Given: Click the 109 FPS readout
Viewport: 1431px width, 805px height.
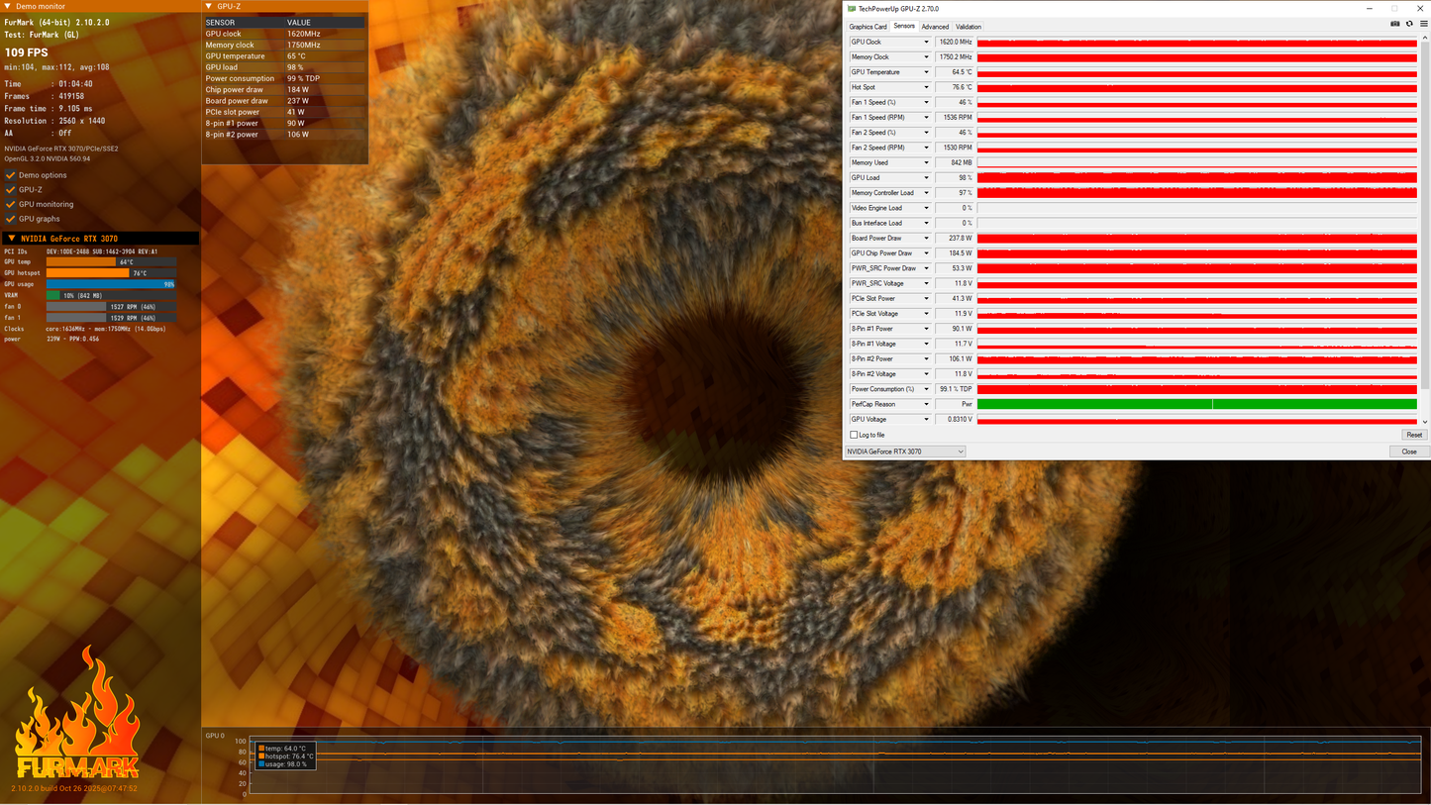Looking at the screenshot, I should 27,52.
